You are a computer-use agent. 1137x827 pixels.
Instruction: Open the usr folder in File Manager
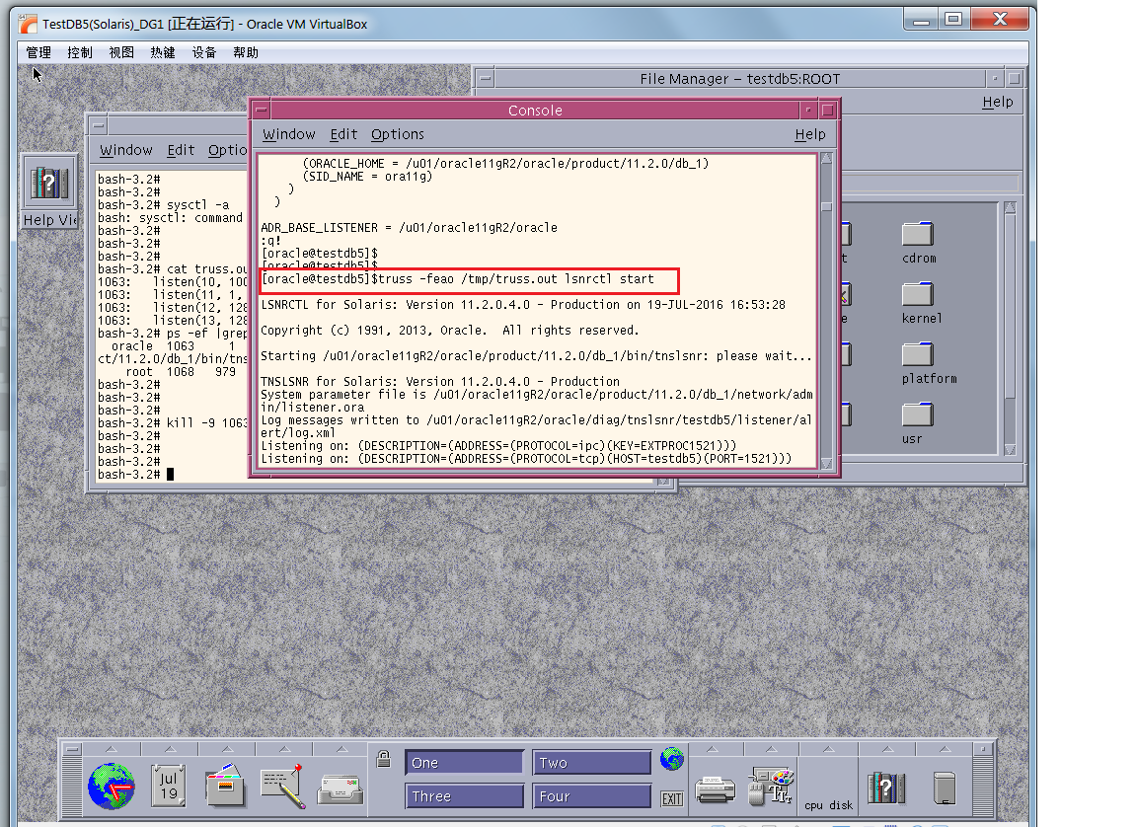pos(917,423)
